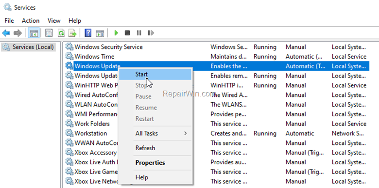Click gear icon beside Work Folders

69,124
